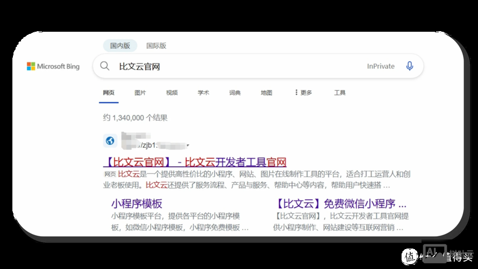Click the blurred result URL containing zjb1
Screen dimensions: 478x269
pyautogui.click(x=154, y=141)
